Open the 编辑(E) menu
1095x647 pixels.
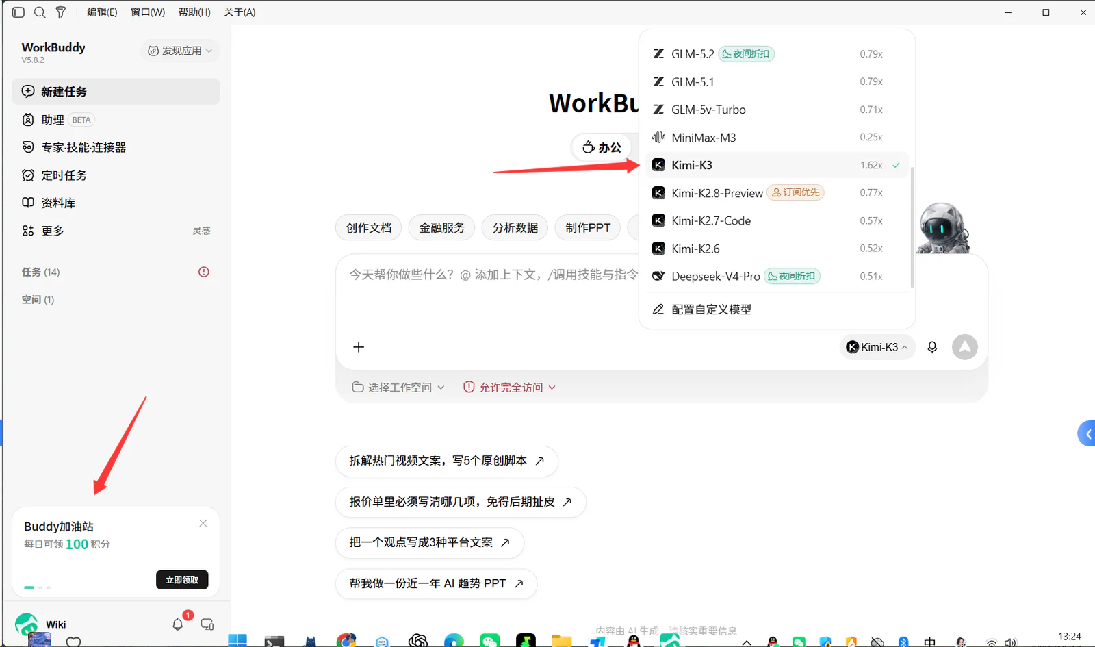pos(102,12)
